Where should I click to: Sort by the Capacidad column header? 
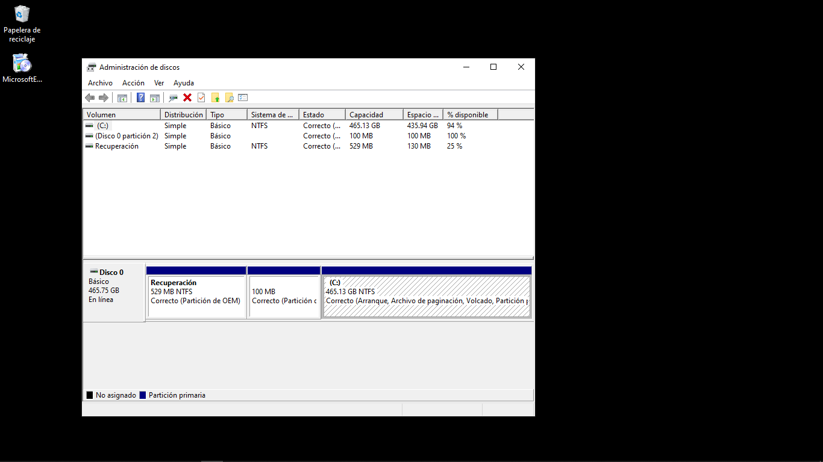pyautogui.click(x=374, y=114)
